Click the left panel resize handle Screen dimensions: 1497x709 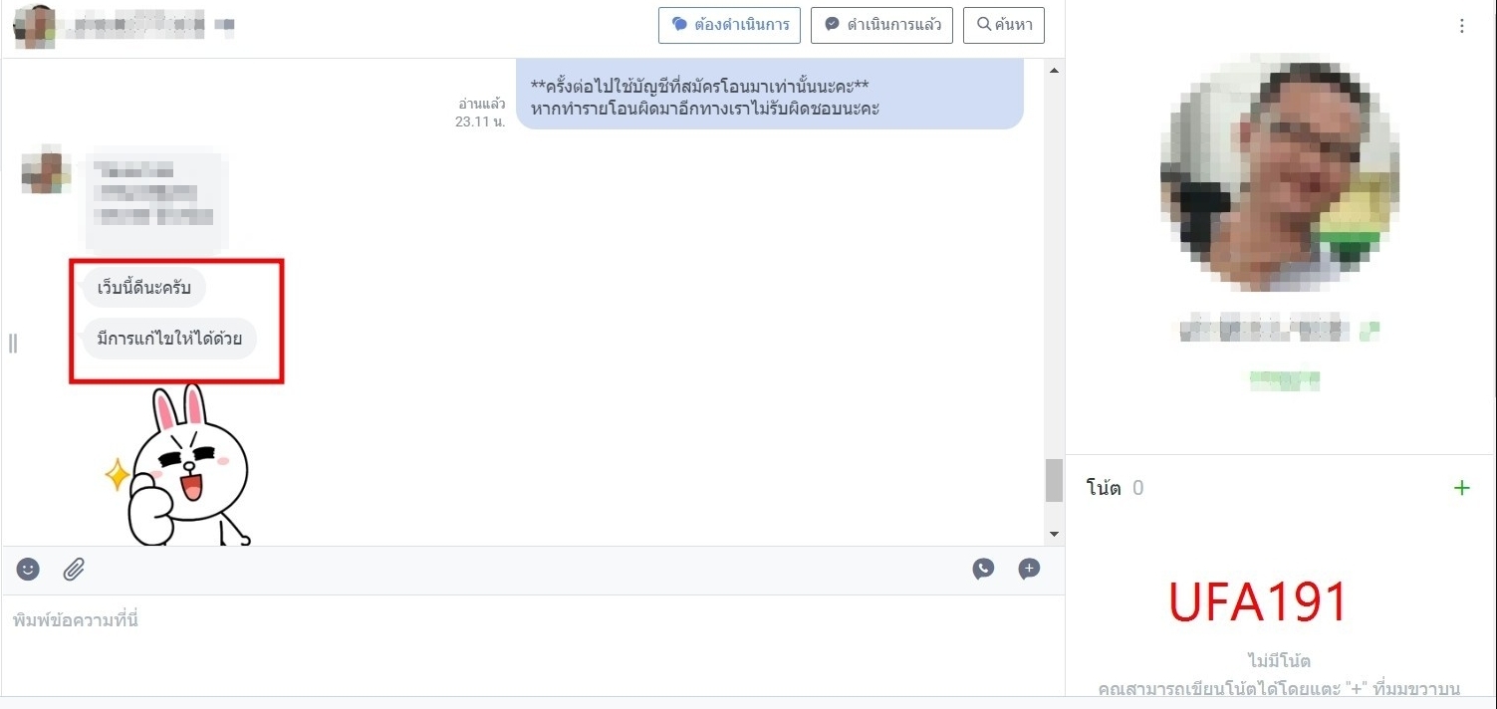click(13, 344)
